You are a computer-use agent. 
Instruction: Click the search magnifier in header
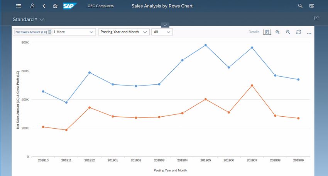pos(300,6)
